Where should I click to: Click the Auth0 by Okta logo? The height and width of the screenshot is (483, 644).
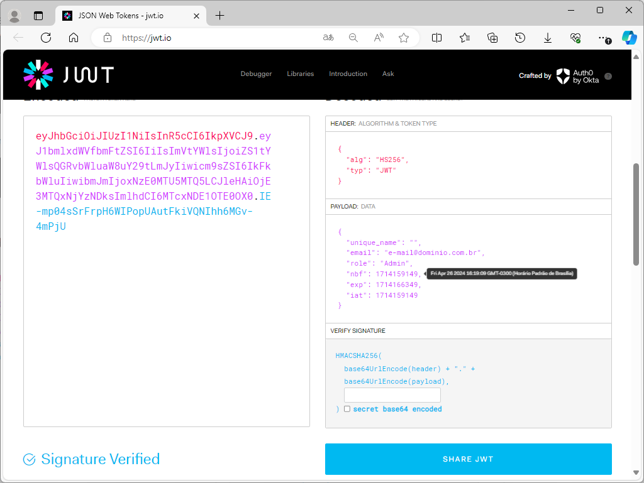(577, 76)
